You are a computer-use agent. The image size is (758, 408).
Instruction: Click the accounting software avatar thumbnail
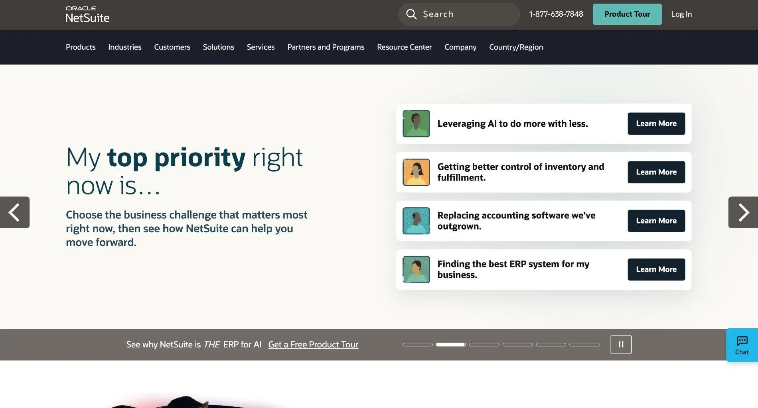point(416,221)
